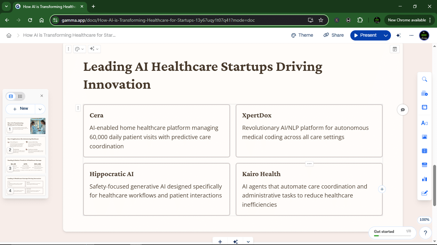Expand the New card dropdown arrow
437x245 pixels.
[40, 109]
